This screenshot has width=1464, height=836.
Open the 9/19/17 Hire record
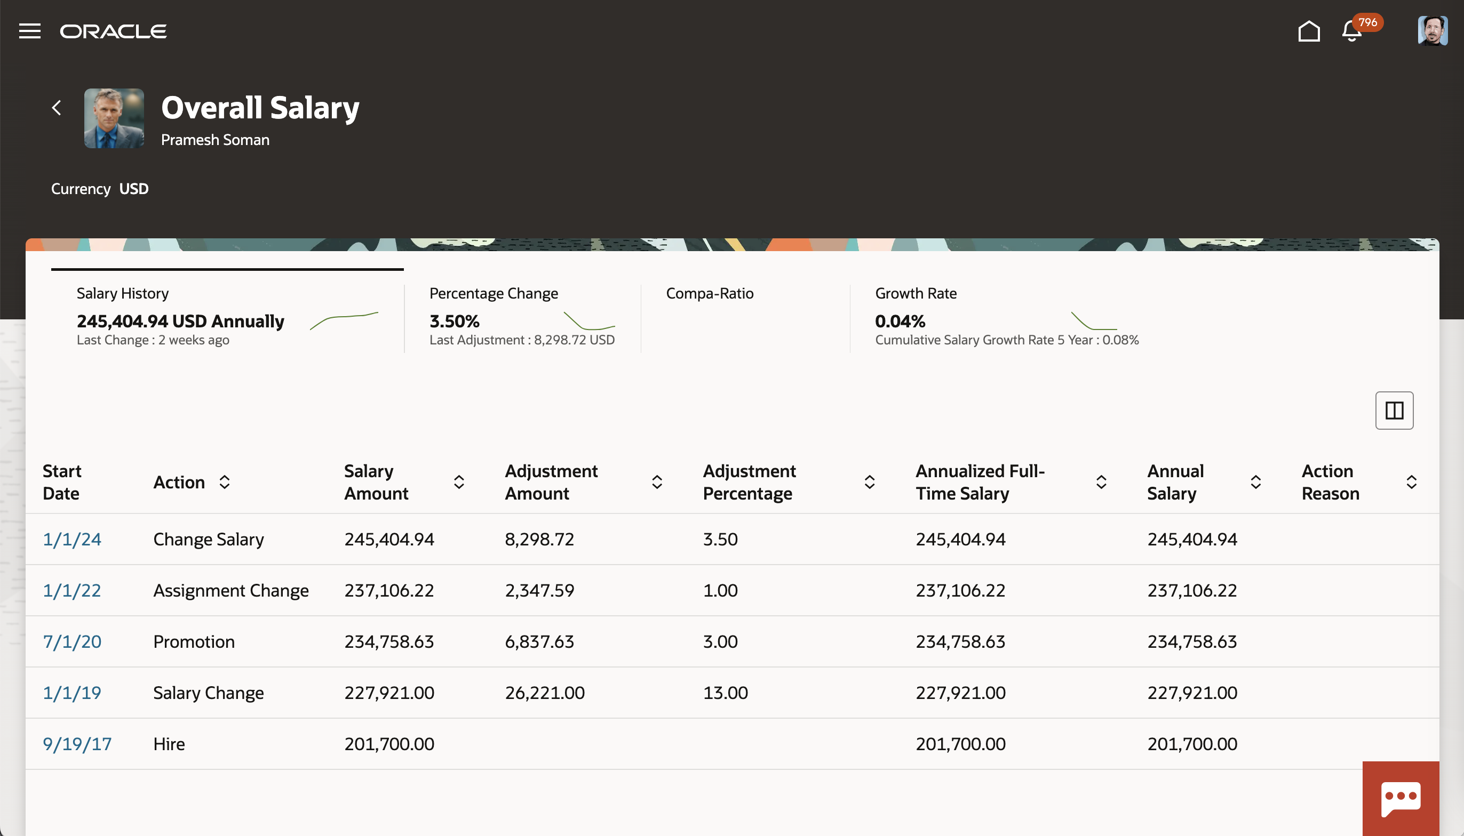[x=77, y=744]
